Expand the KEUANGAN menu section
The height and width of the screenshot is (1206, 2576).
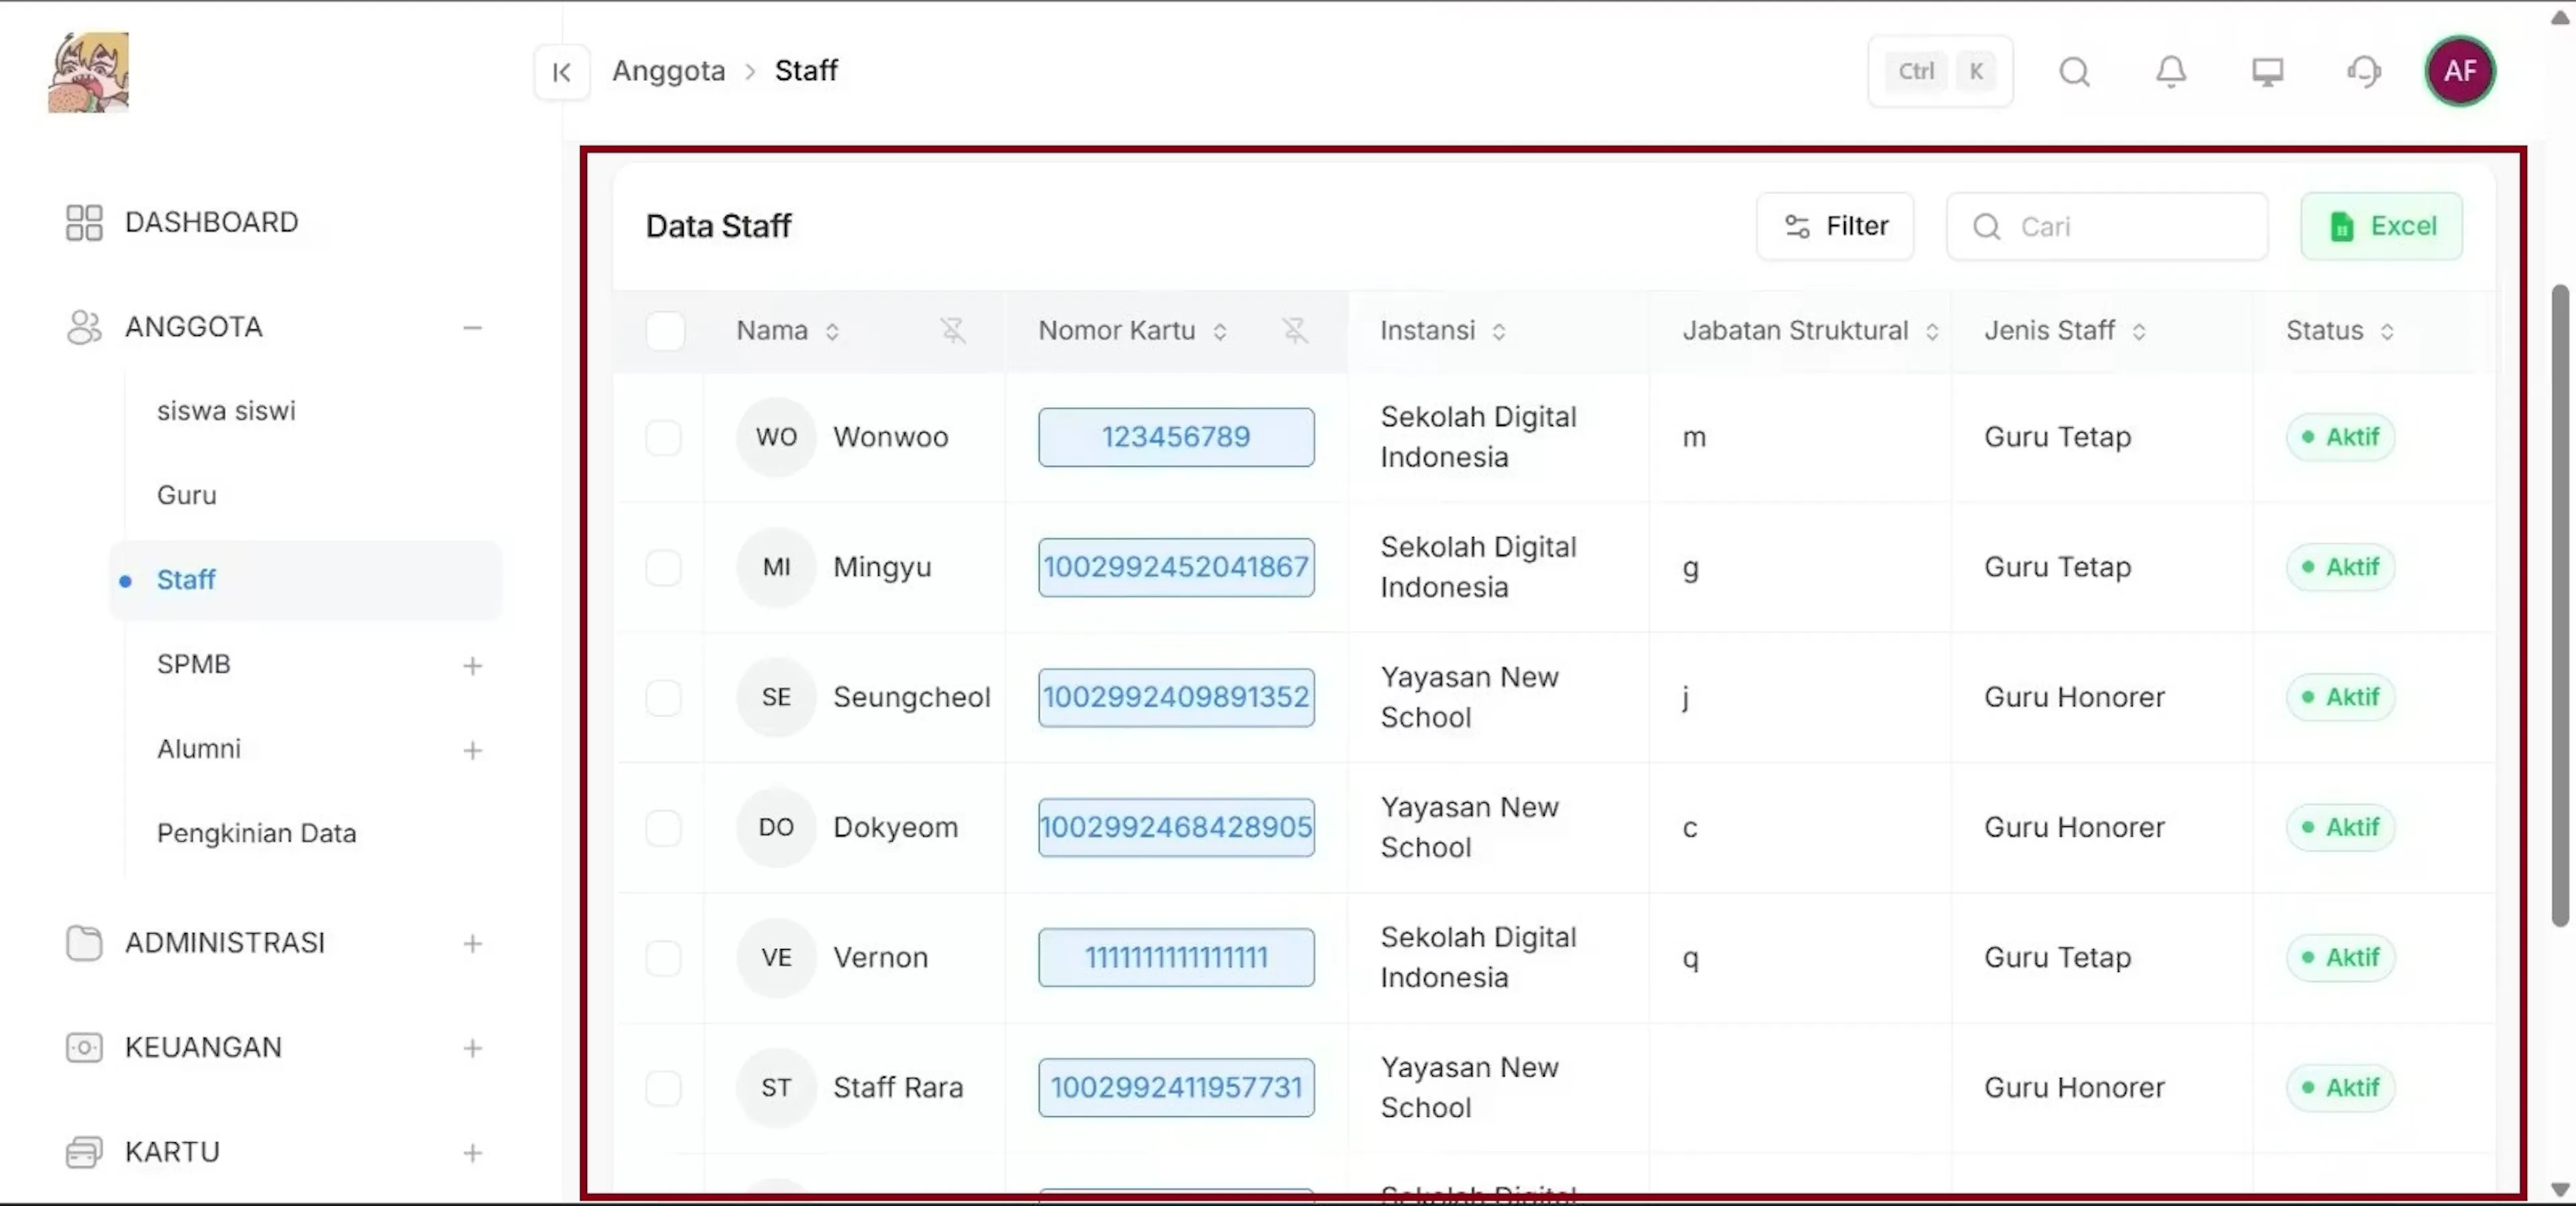coord(472,1049)
